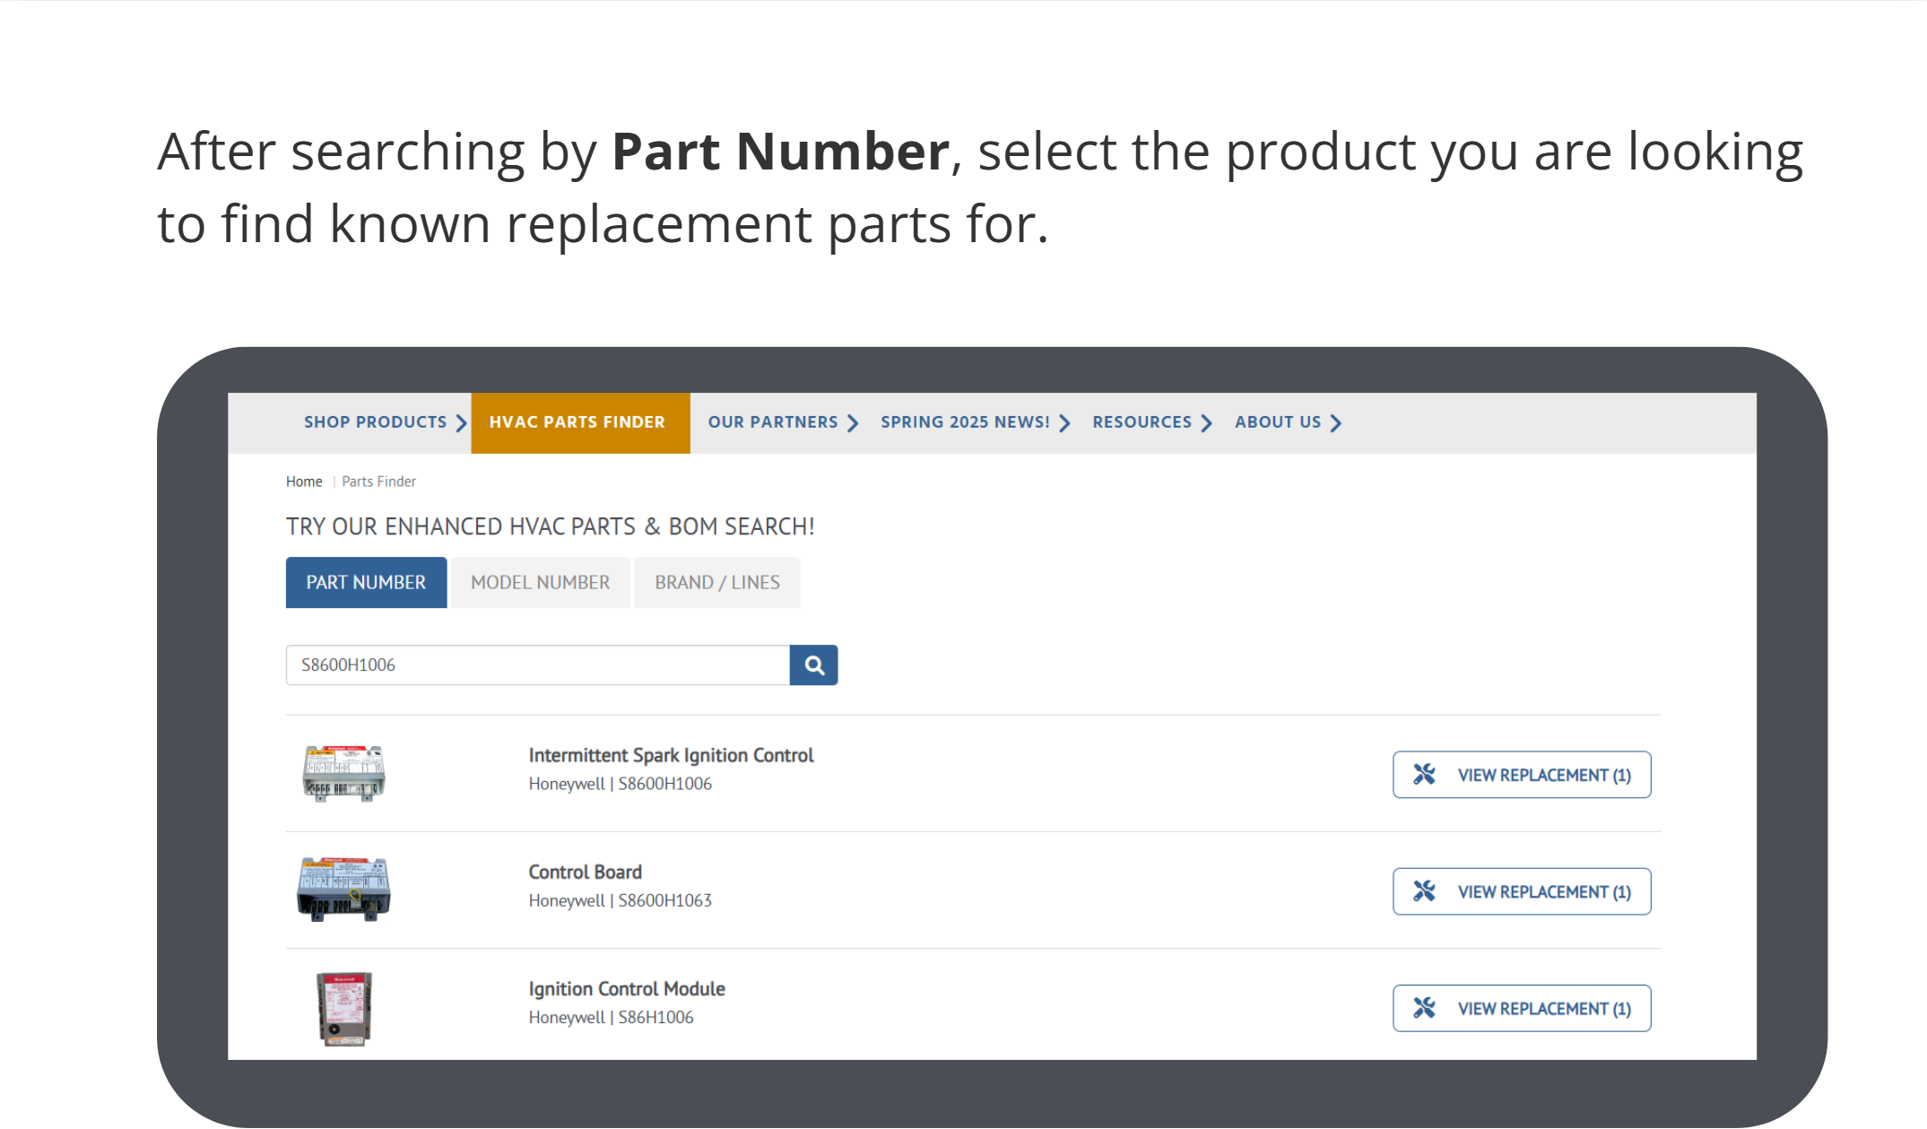Expand Spring 2025 News chevron
The height and width of the screenshot is (1129, 1927).
[1064, 423]
